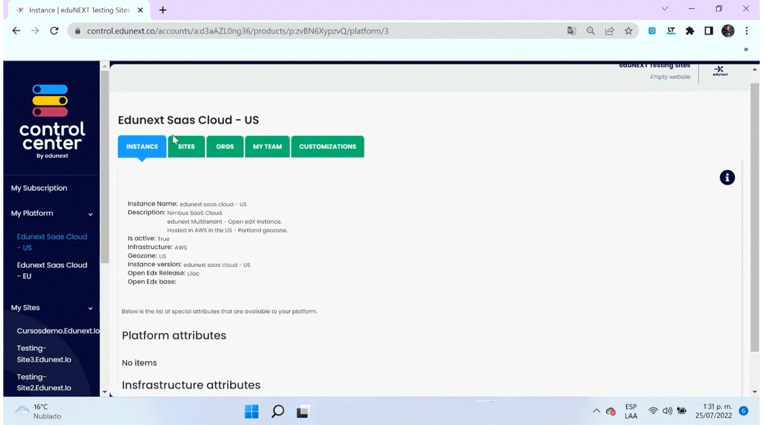Click the sidebar scrollbar thumb
Image resolution: width=765 pixels, height=425 pixels.
(105, 166)
